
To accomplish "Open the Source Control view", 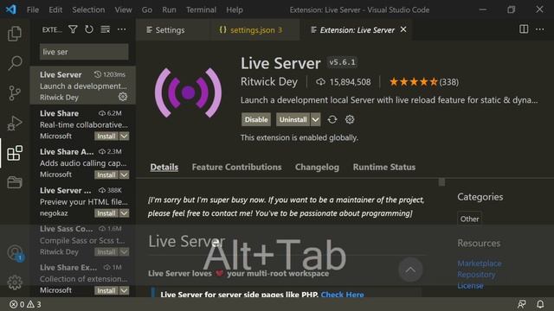I will (x=15, y=93).
